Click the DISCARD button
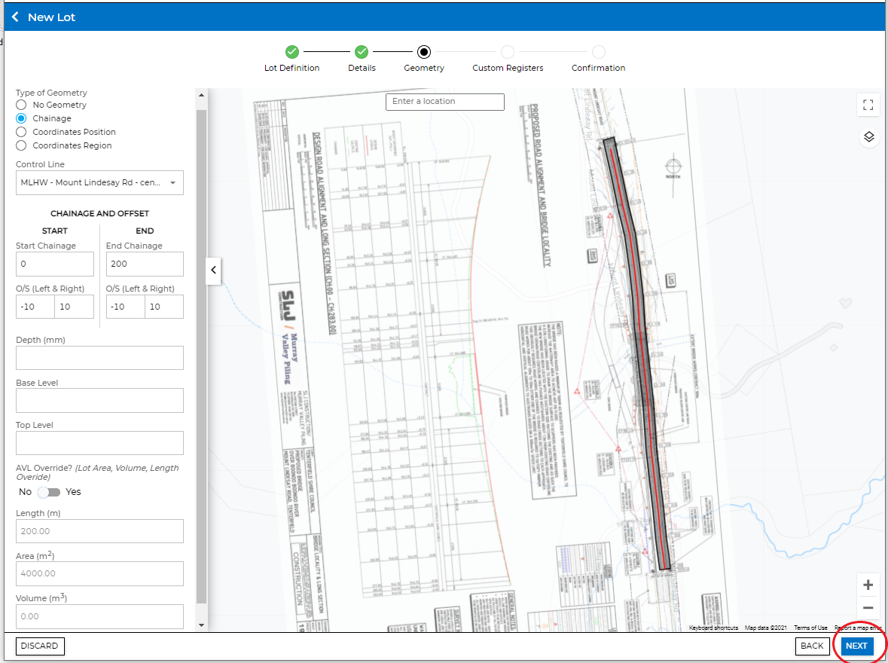Screen dimensions: 888x663 pos(40,646)
